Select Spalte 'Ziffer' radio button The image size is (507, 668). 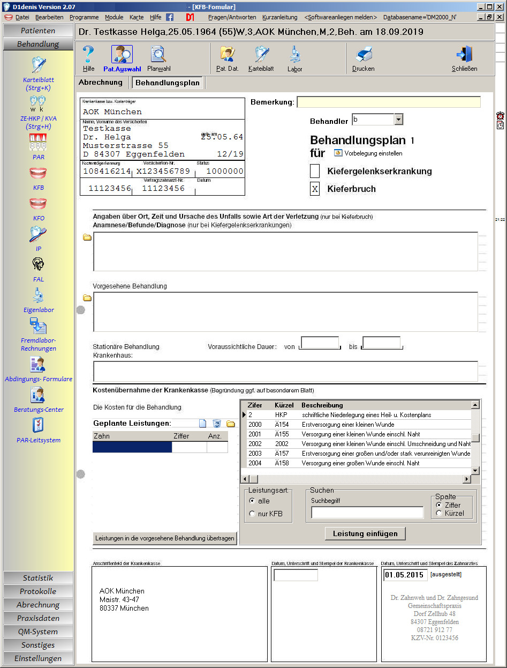pos(440,505)
